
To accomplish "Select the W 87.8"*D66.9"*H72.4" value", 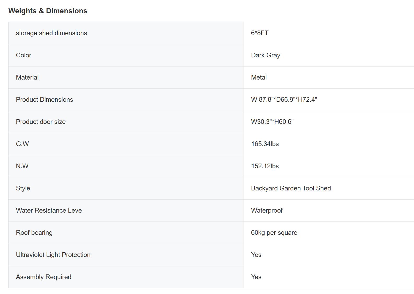I will point(284,100).
